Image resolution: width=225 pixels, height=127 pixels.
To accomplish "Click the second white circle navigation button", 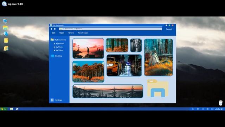I will [55, 29].
